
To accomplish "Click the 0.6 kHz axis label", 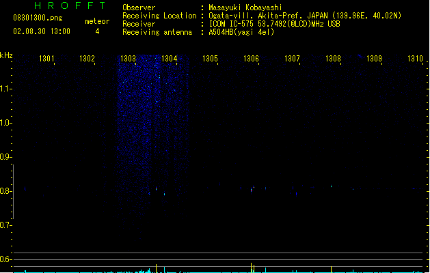I will [x=5, y=259].
